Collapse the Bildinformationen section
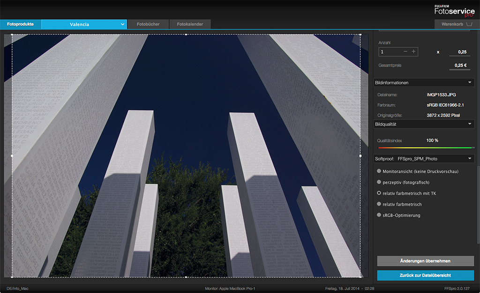The image size is (480, 293). click(470, 83)
